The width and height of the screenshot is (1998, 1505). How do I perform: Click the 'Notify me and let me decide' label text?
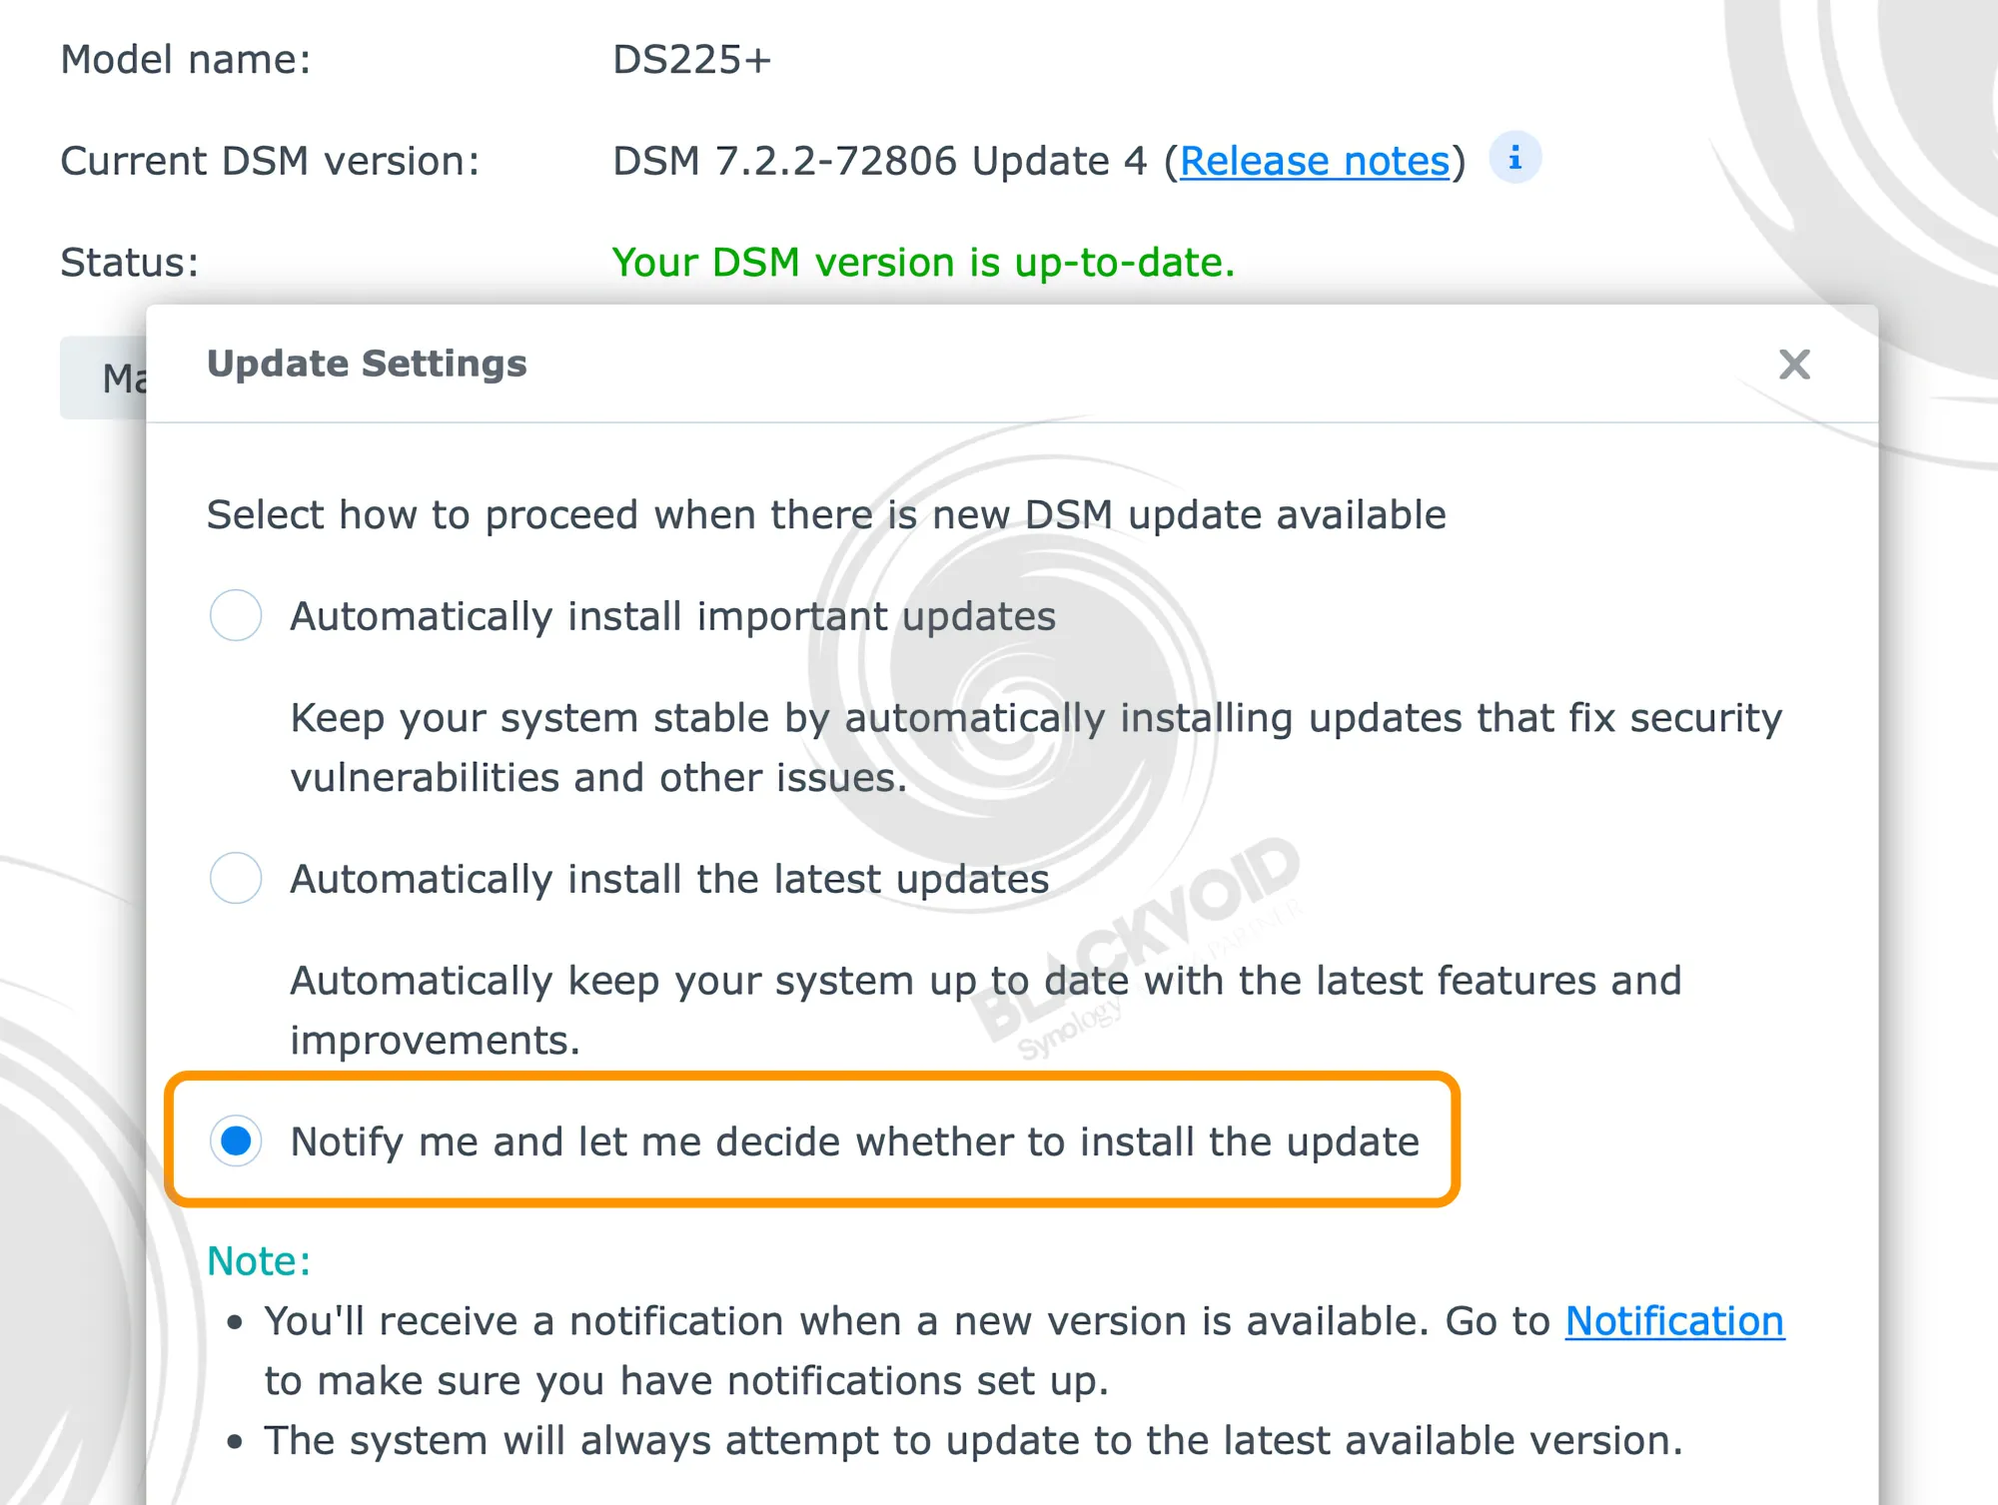(854, 1141)
